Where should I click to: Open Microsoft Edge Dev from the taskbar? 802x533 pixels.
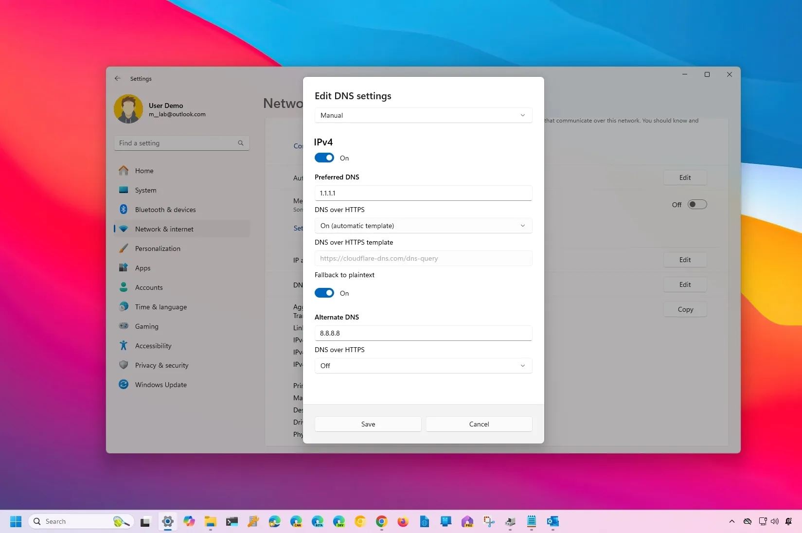[x=339, y=522]
